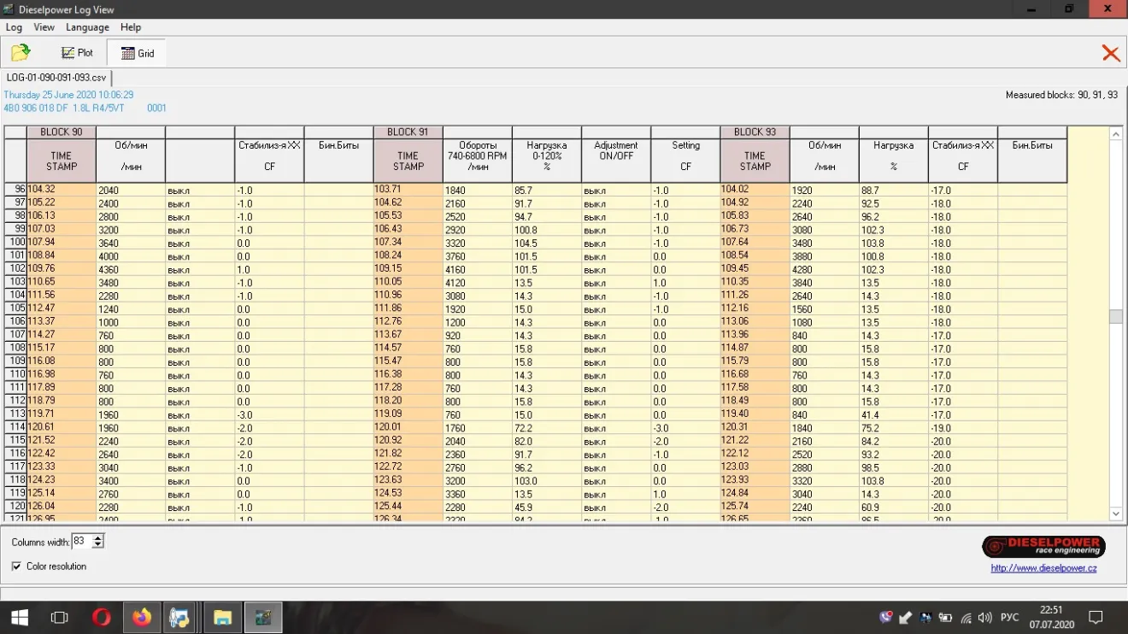Click the BLOCK 91 header cell
1128x634 pixels.
(408, 132)
